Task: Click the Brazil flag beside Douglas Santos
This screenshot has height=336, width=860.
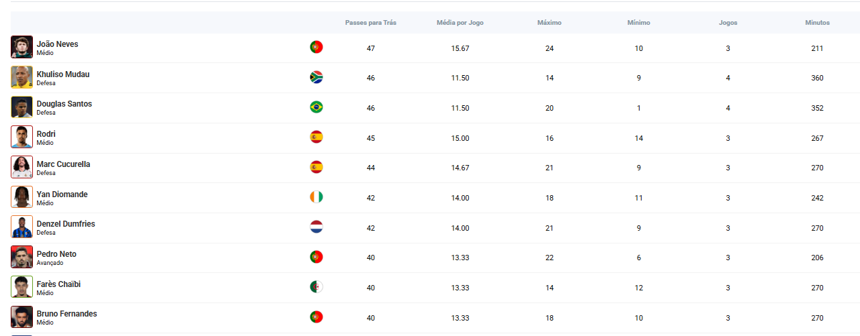Action: click(x=316, y=107)
